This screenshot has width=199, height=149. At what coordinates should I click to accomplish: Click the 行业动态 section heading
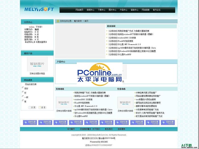121,89
